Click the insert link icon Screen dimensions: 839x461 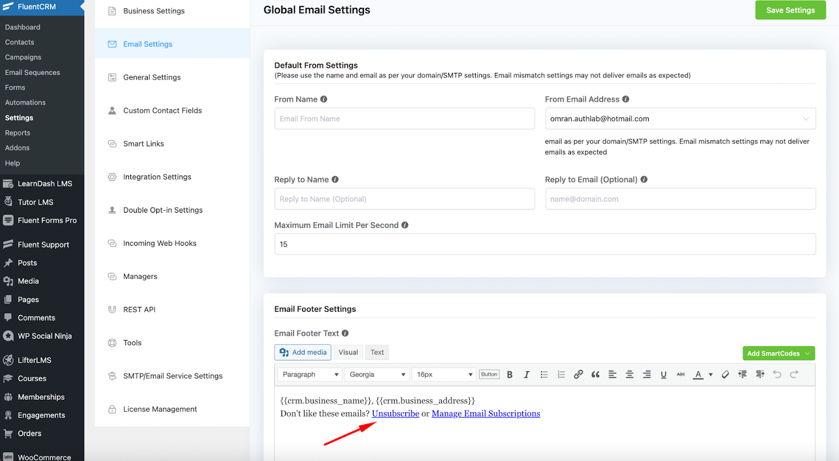click(578, 375)
